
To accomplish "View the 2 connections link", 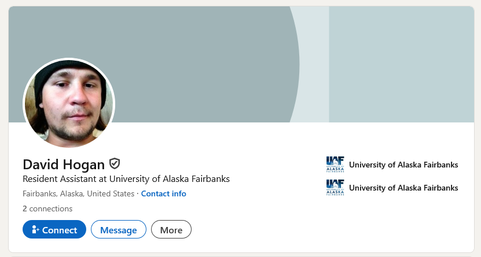I will [x=47, y=208].
